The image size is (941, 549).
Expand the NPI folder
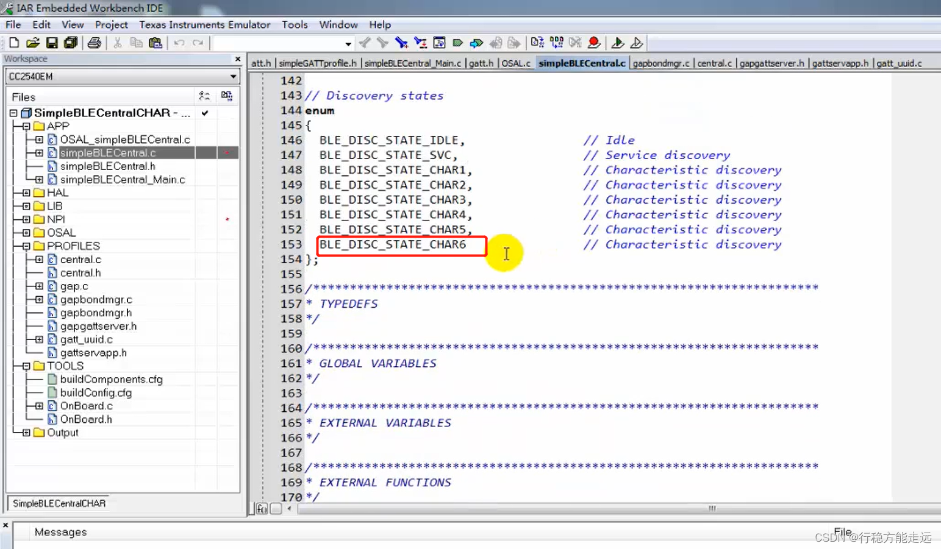[26, 220]
